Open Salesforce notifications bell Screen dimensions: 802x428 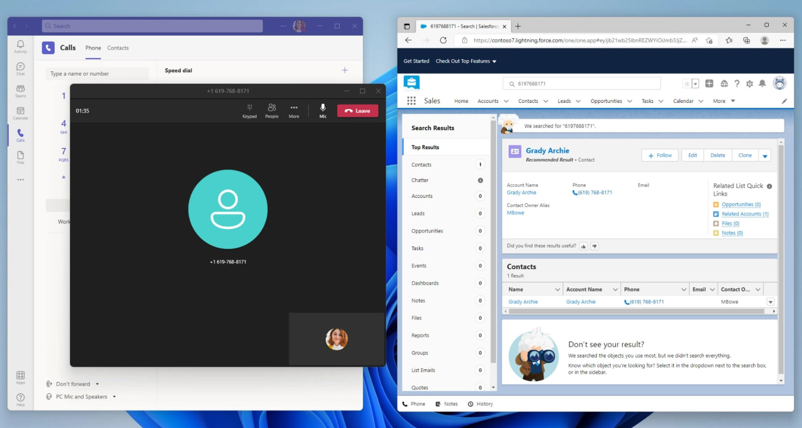tap(762, 84)
